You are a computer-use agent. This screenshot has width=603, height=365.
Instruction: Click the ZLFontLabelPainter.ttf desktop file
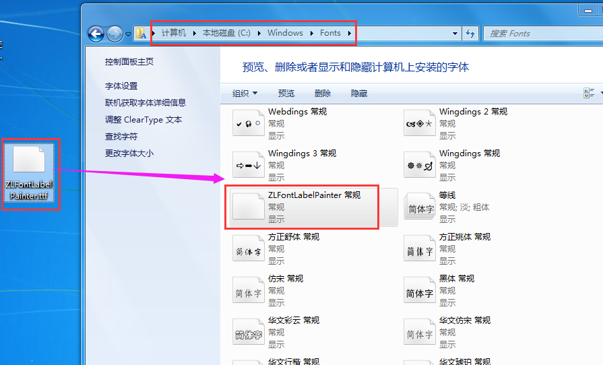[x=30, y=174]
